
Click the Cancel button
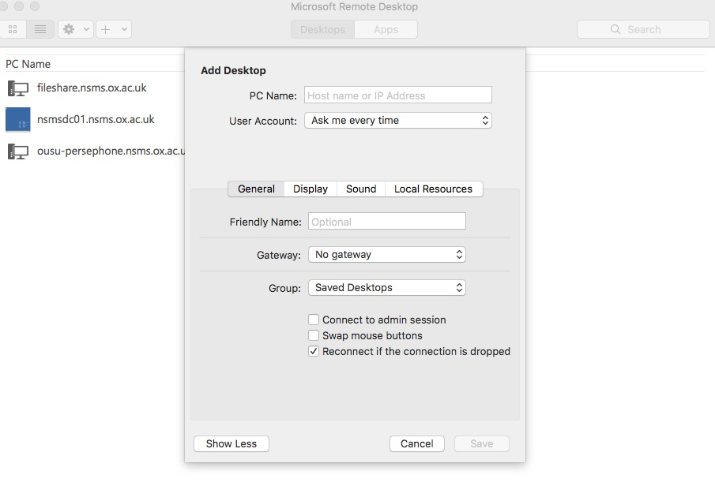[x=416, y=443]
